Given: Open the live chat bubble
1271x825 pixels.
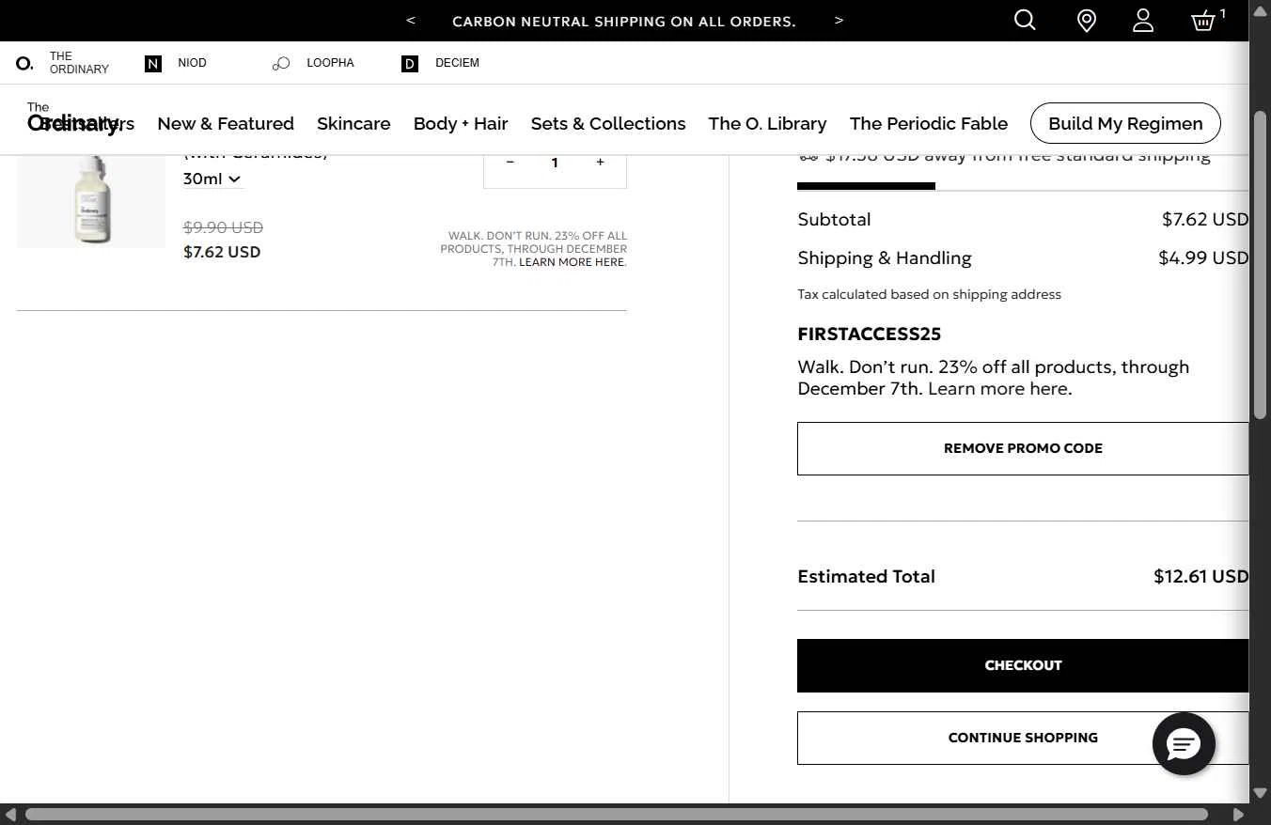Looking at the screenshot, I should (x=1184, y=744).
